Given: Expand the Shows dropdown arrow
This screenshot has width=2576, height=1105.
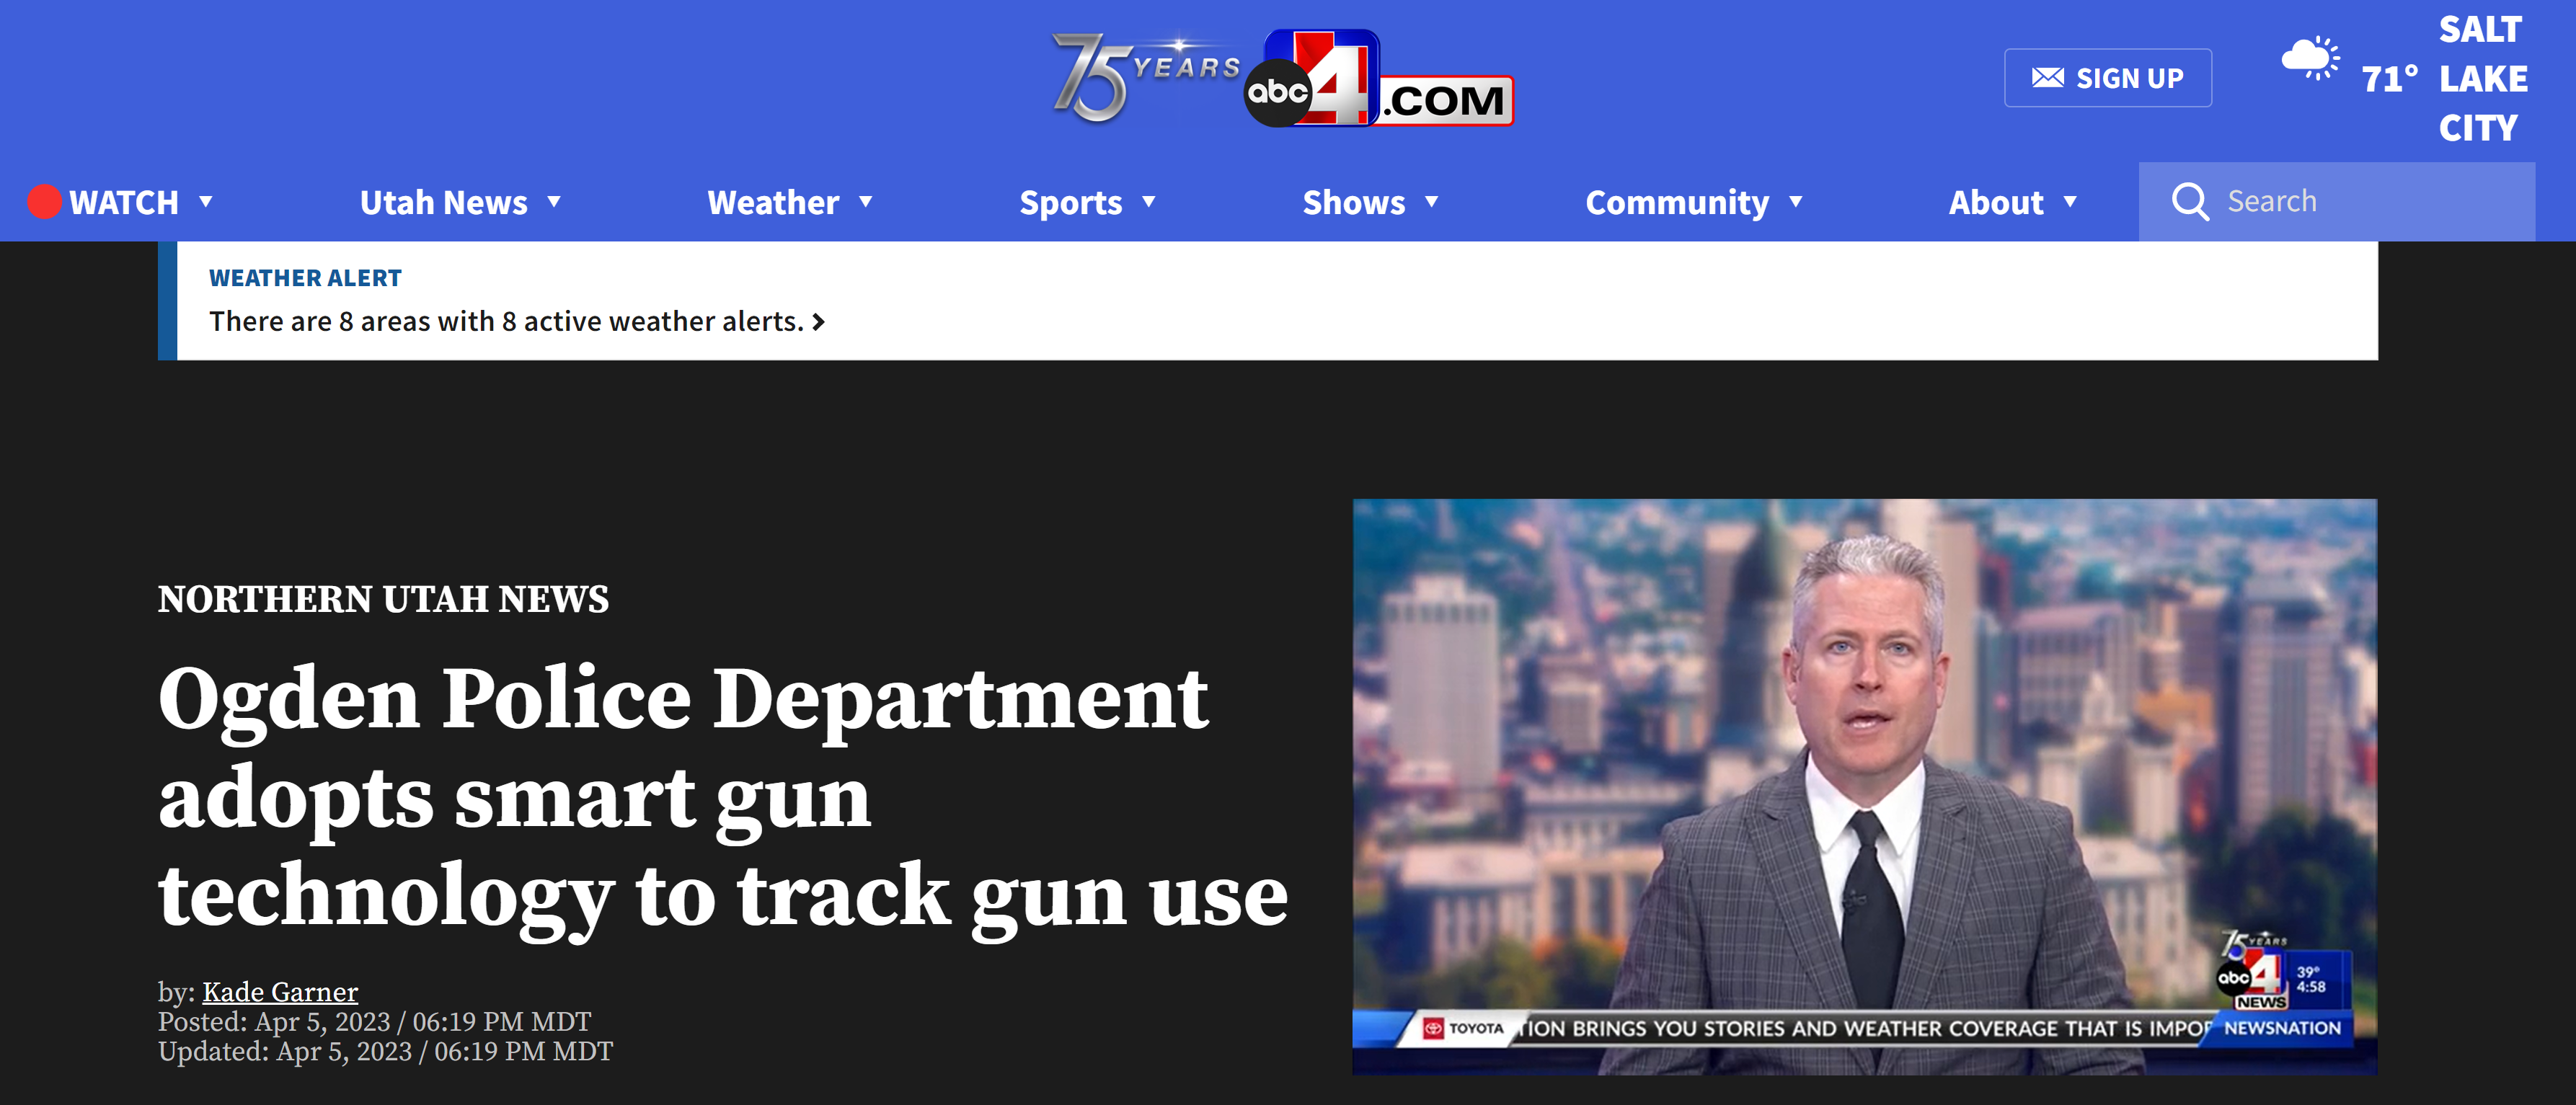Looking at the screenshot, I should [x=1432, y=202].
